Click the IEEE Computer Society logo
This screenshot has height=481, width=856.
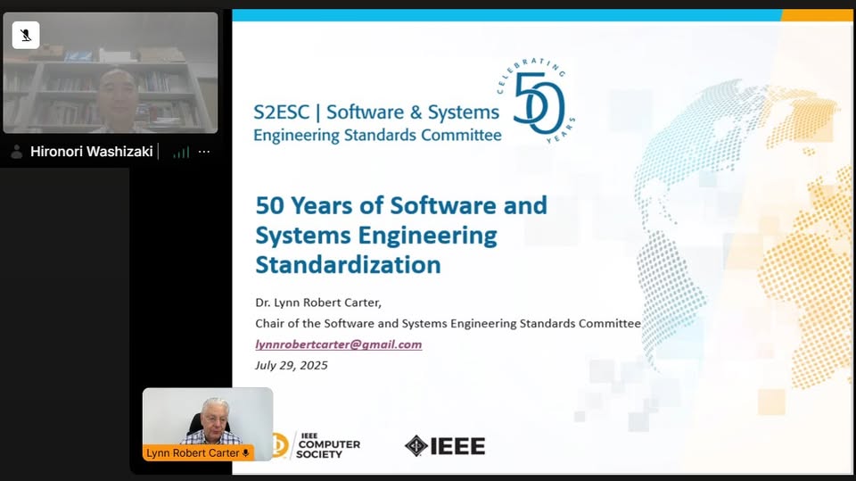pyautogui.click(x=317, y=445)
